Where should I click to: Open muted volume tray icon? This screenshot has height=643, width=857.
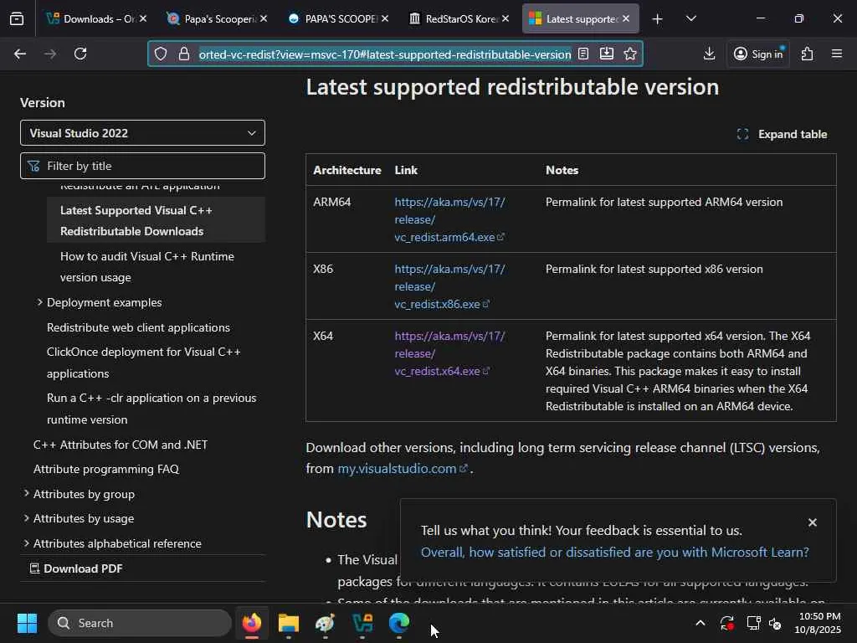click(x=774, y=623)
